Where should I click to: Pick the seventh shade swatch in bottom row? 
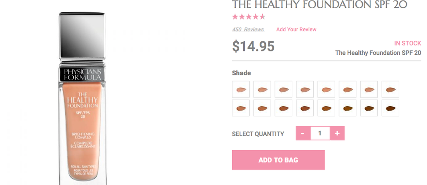(x=369, y=108)
